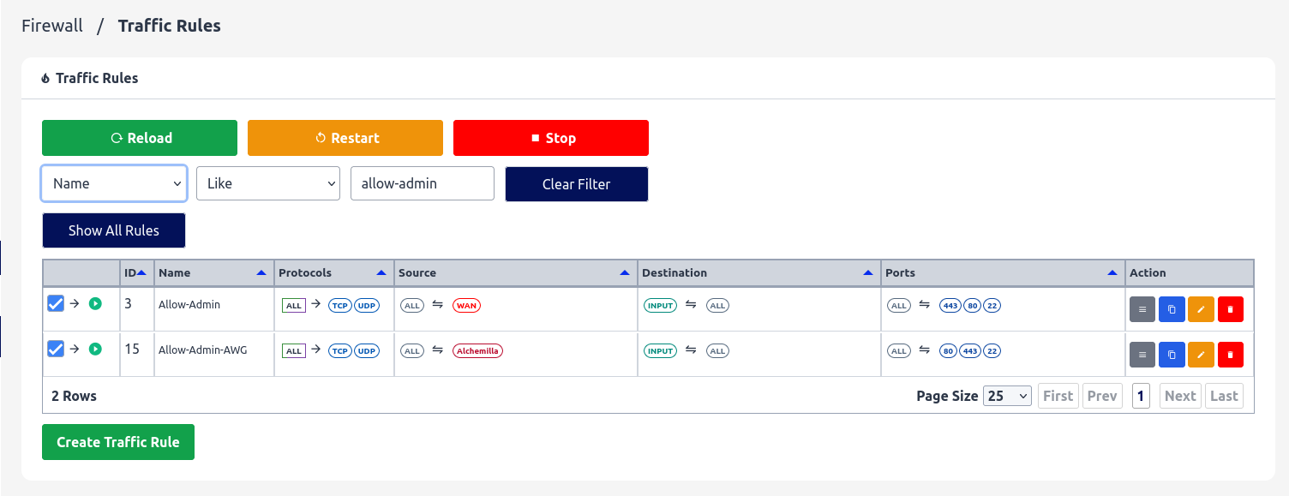
Task: Click the delete icon for Allow-Admin rule
Action: pyautogui.click(x=1230, y=309)
